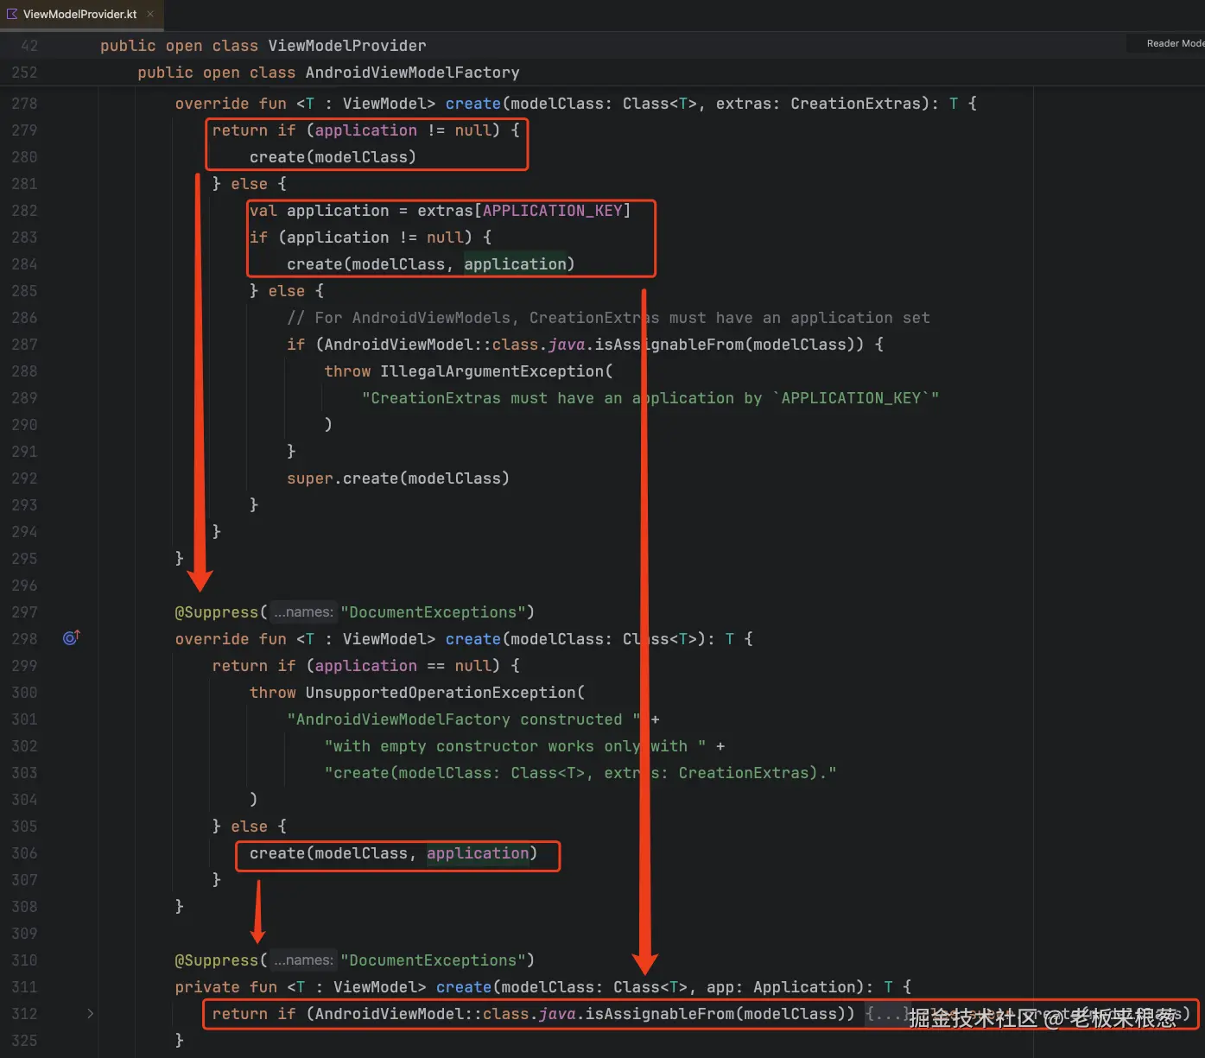Click highlighted 'application' argument on line 284
The width and height of the screenshot is (1205, 1058).
[515, 264]
